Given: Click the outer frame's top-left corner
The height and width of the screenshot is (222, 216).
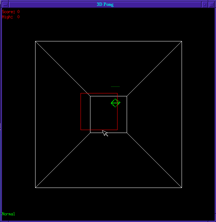Looking at the screenshot, I should pos(36,41).
